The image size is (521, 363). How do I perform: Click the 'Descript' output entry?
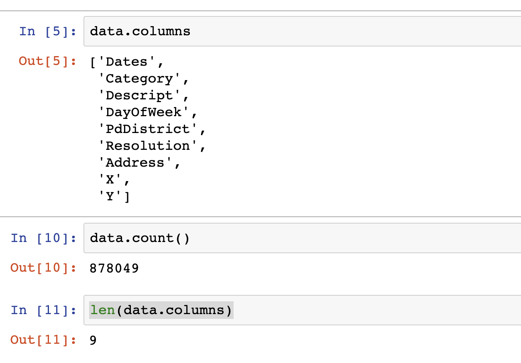tap(139, 95)
